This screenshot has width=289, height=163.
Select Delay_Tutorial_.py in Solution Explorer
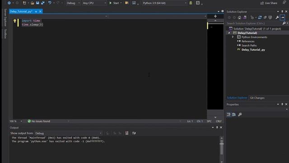tap(253, 50)
